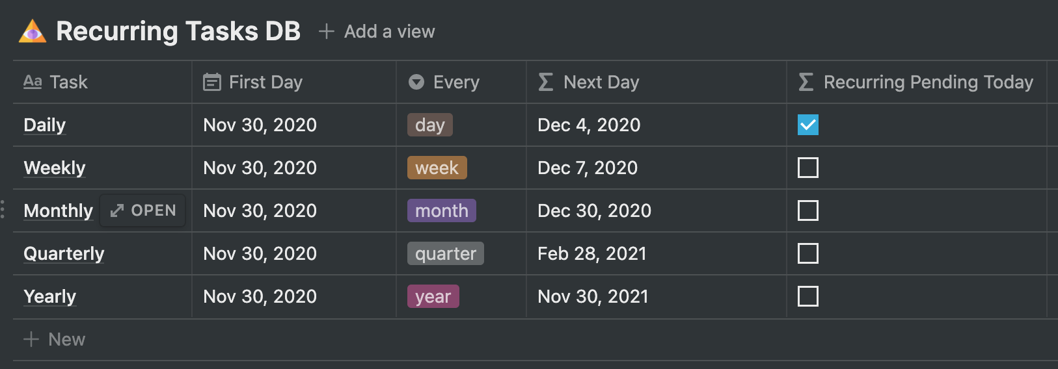
Task: Click the Quarterly task title link
Action: pos(64,253)
